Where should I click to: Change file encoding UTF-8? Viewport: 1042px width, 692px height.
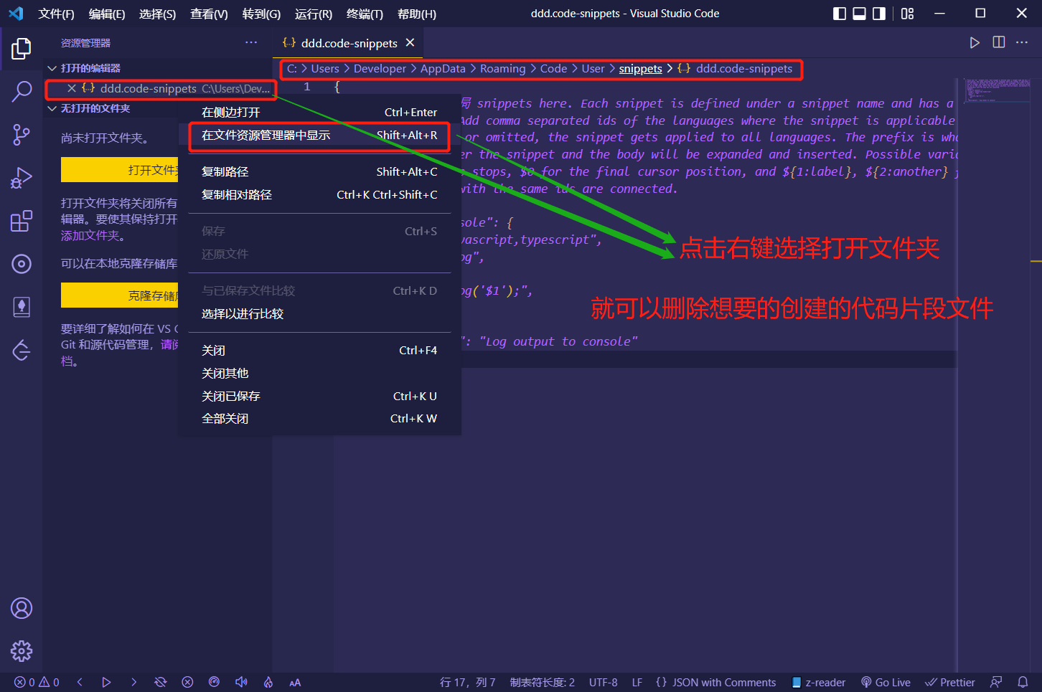(x=603, y=683)
